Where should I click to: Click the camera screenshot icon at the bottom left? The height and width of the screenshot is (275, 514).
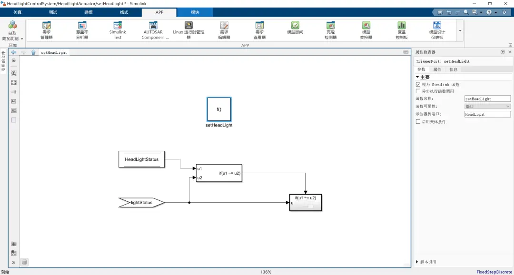click(13, 244)
